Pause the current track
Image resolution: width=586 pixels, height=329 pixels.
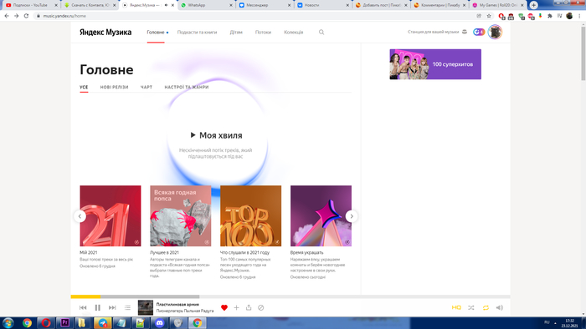pos(98,307)
